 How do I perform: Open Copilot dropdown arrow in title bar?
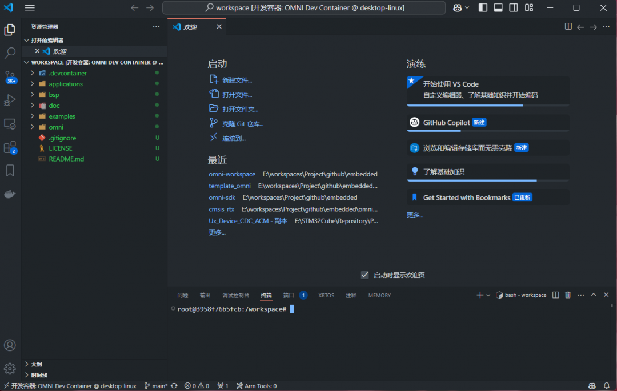467,8
